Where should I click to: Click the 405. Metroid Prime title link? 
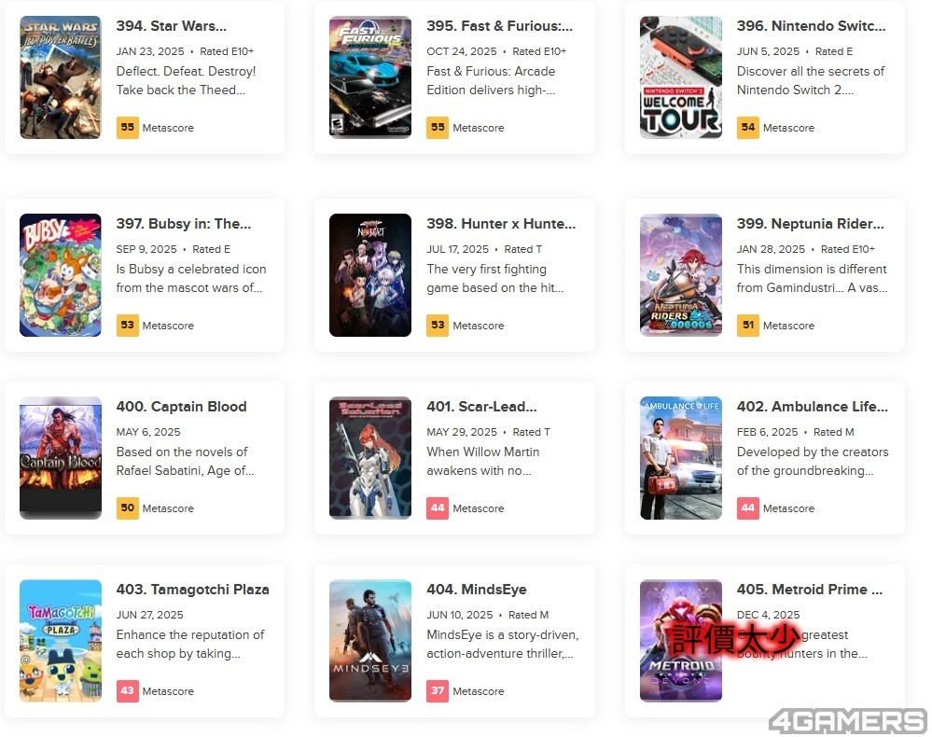(810, 590)
